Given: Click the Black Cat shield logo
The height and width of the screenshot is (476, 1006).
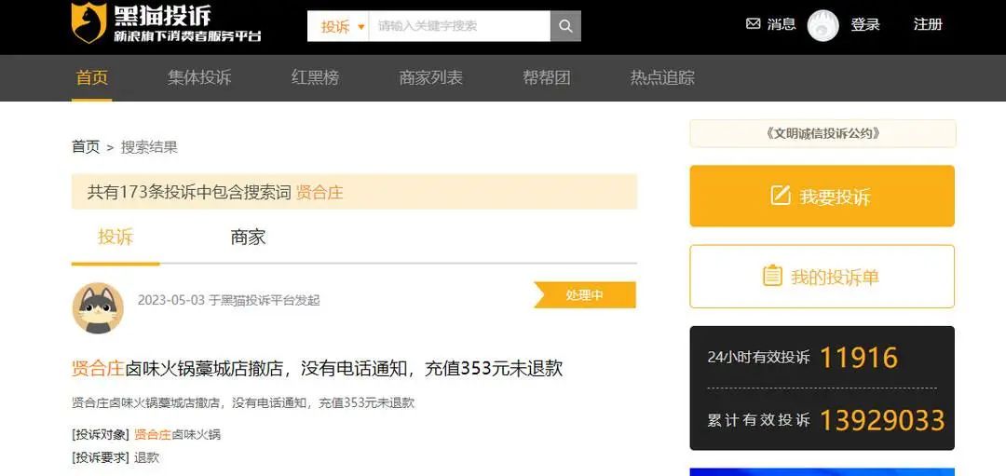Looking at the screenshot, I should pos(88,23).
